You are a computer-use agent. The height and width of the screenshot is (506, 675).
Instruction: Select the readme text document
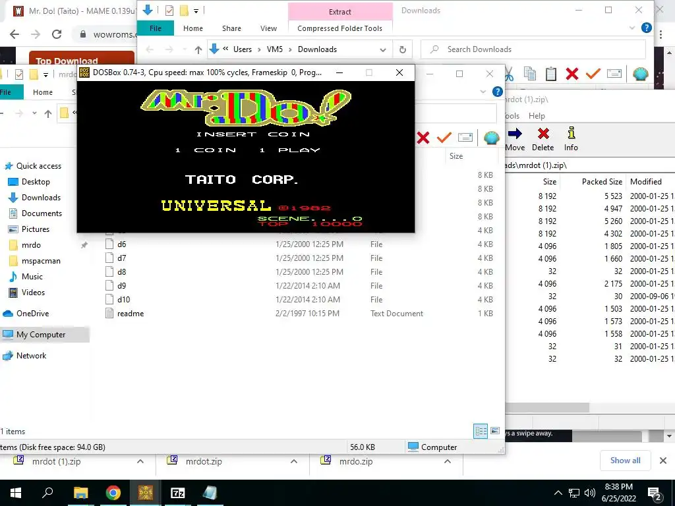(131, 314)
